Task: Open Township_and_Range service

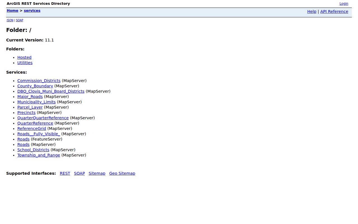Action: 39,155
